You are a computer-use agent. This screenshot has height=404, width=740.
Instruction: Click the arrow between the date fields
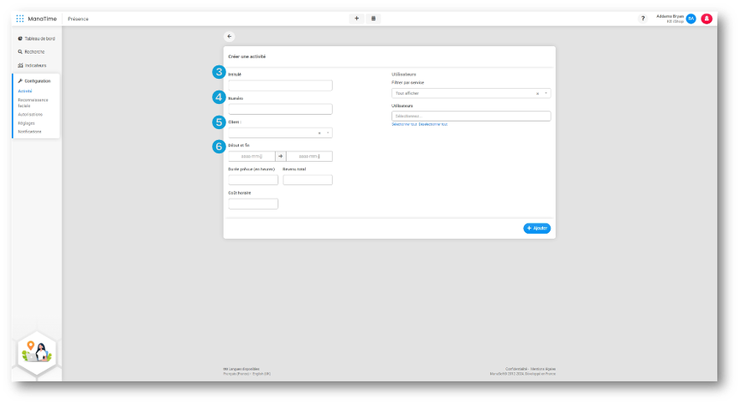(281, 156)
